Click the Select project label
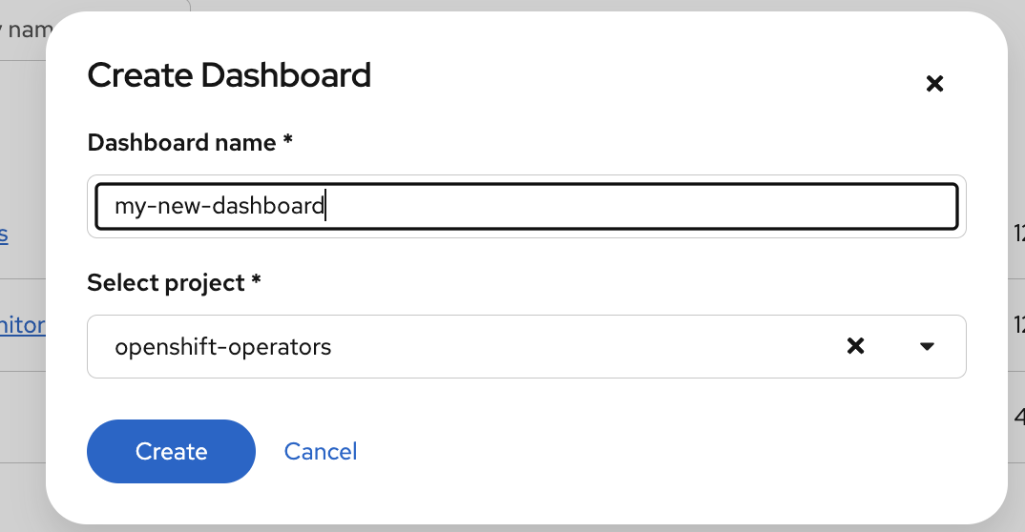Viewport: 1025px width, 532px height. [166, 283]
